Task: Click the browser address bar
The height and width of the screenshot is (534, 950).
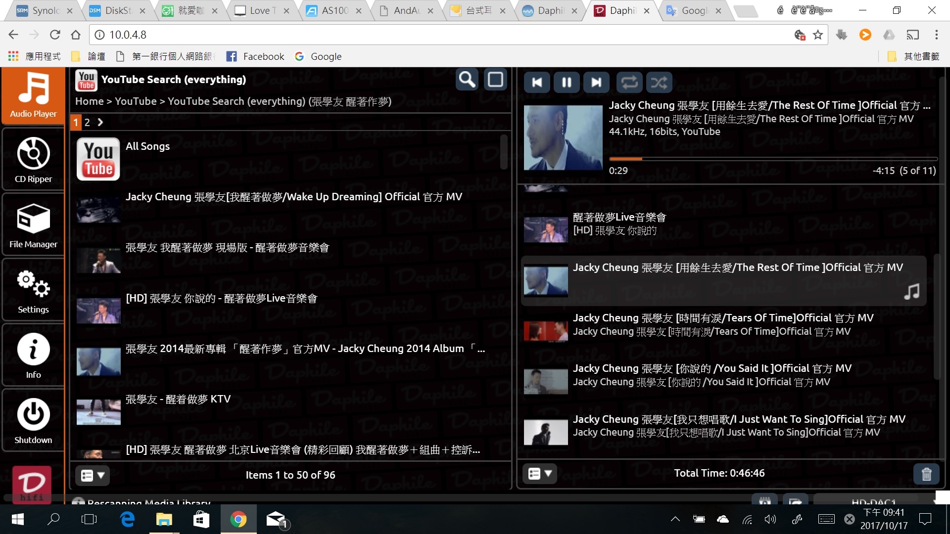Action: [445, 35]
